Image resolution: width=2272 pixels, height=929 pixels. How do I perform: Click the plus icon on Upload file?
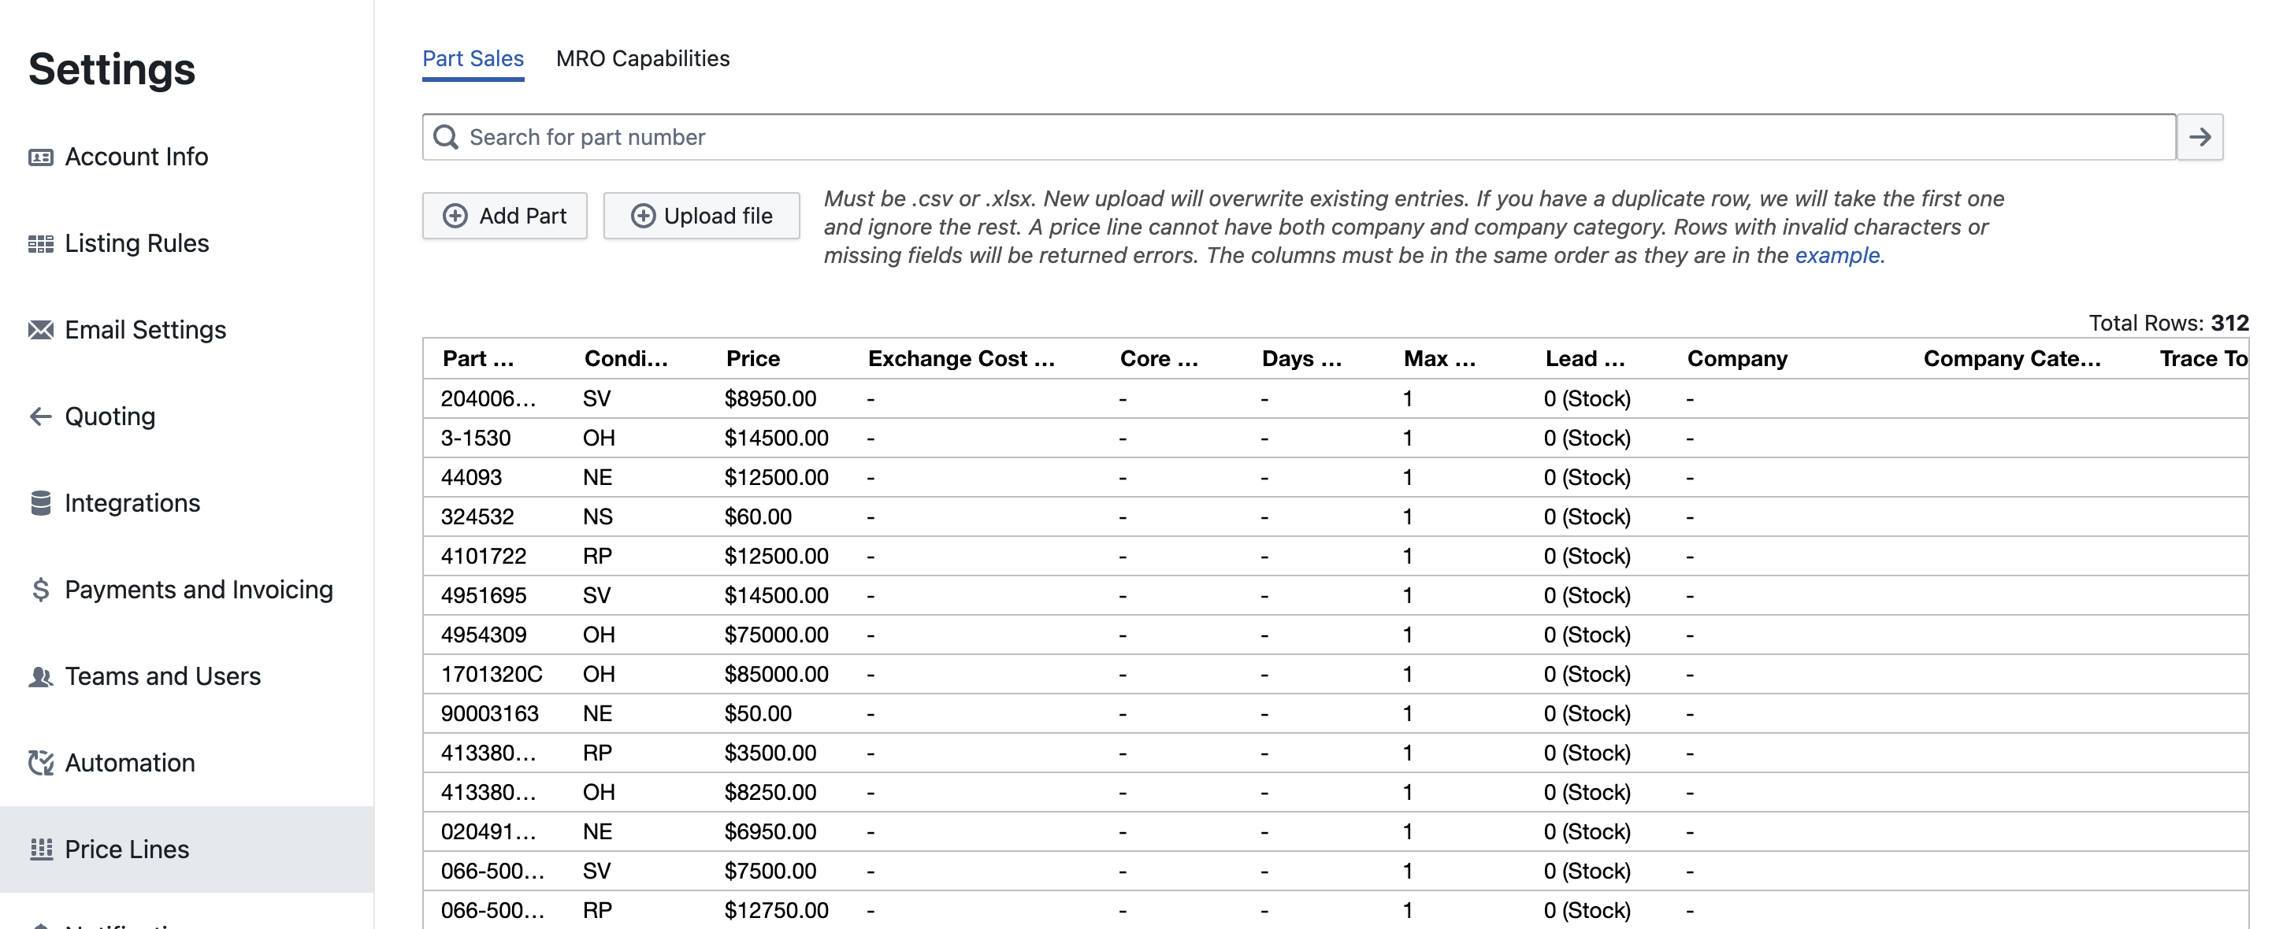pyautogui.click(x=643, y=216)
